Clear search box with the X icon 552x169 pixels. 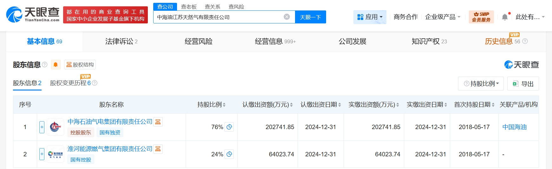[x=286, y=17]
